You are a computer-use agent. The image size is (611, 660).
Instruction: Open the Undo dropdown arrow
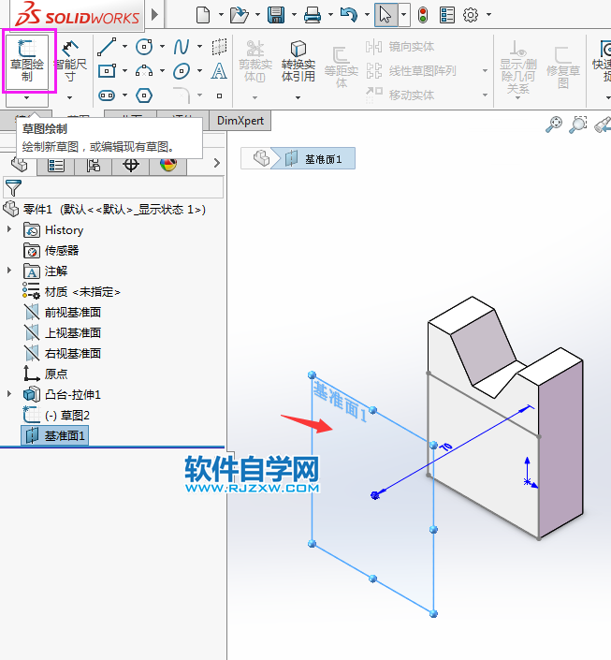click(367, 15)
